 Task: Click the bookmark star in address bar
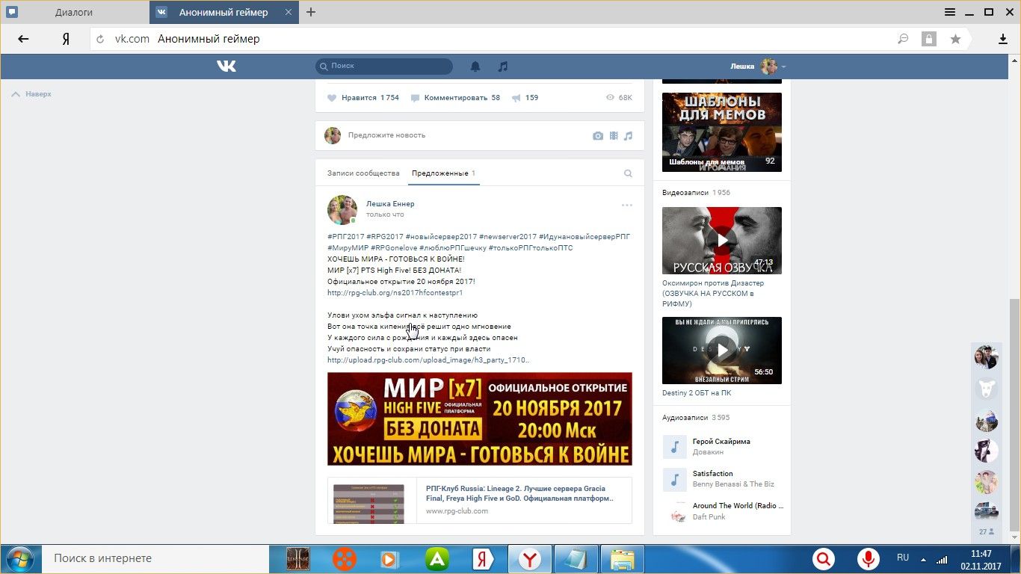pyautogui.click(x=955, y=39)
